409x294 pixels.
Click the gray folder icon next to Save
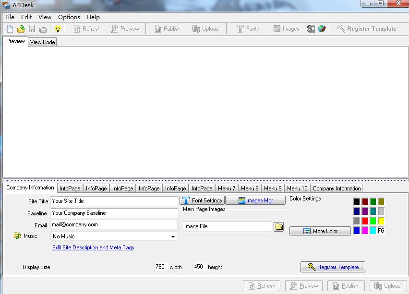click(43, 29)
